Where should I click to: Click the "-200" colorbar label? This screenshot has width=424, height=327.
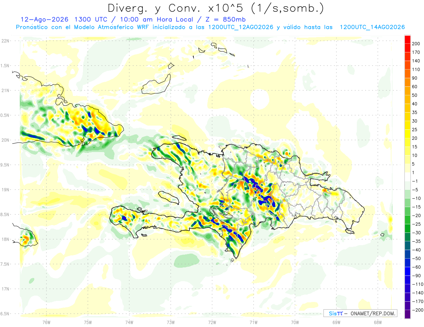coord(418,310)
